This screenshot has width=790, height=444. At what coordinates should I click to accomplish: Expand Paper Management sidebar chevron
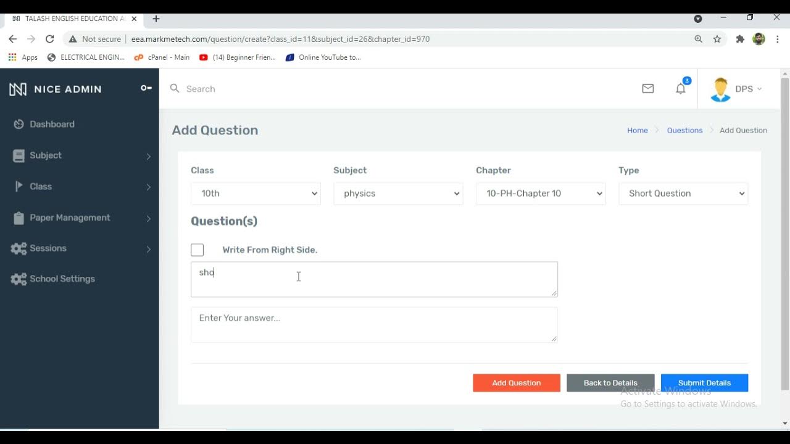coord(148,218)
